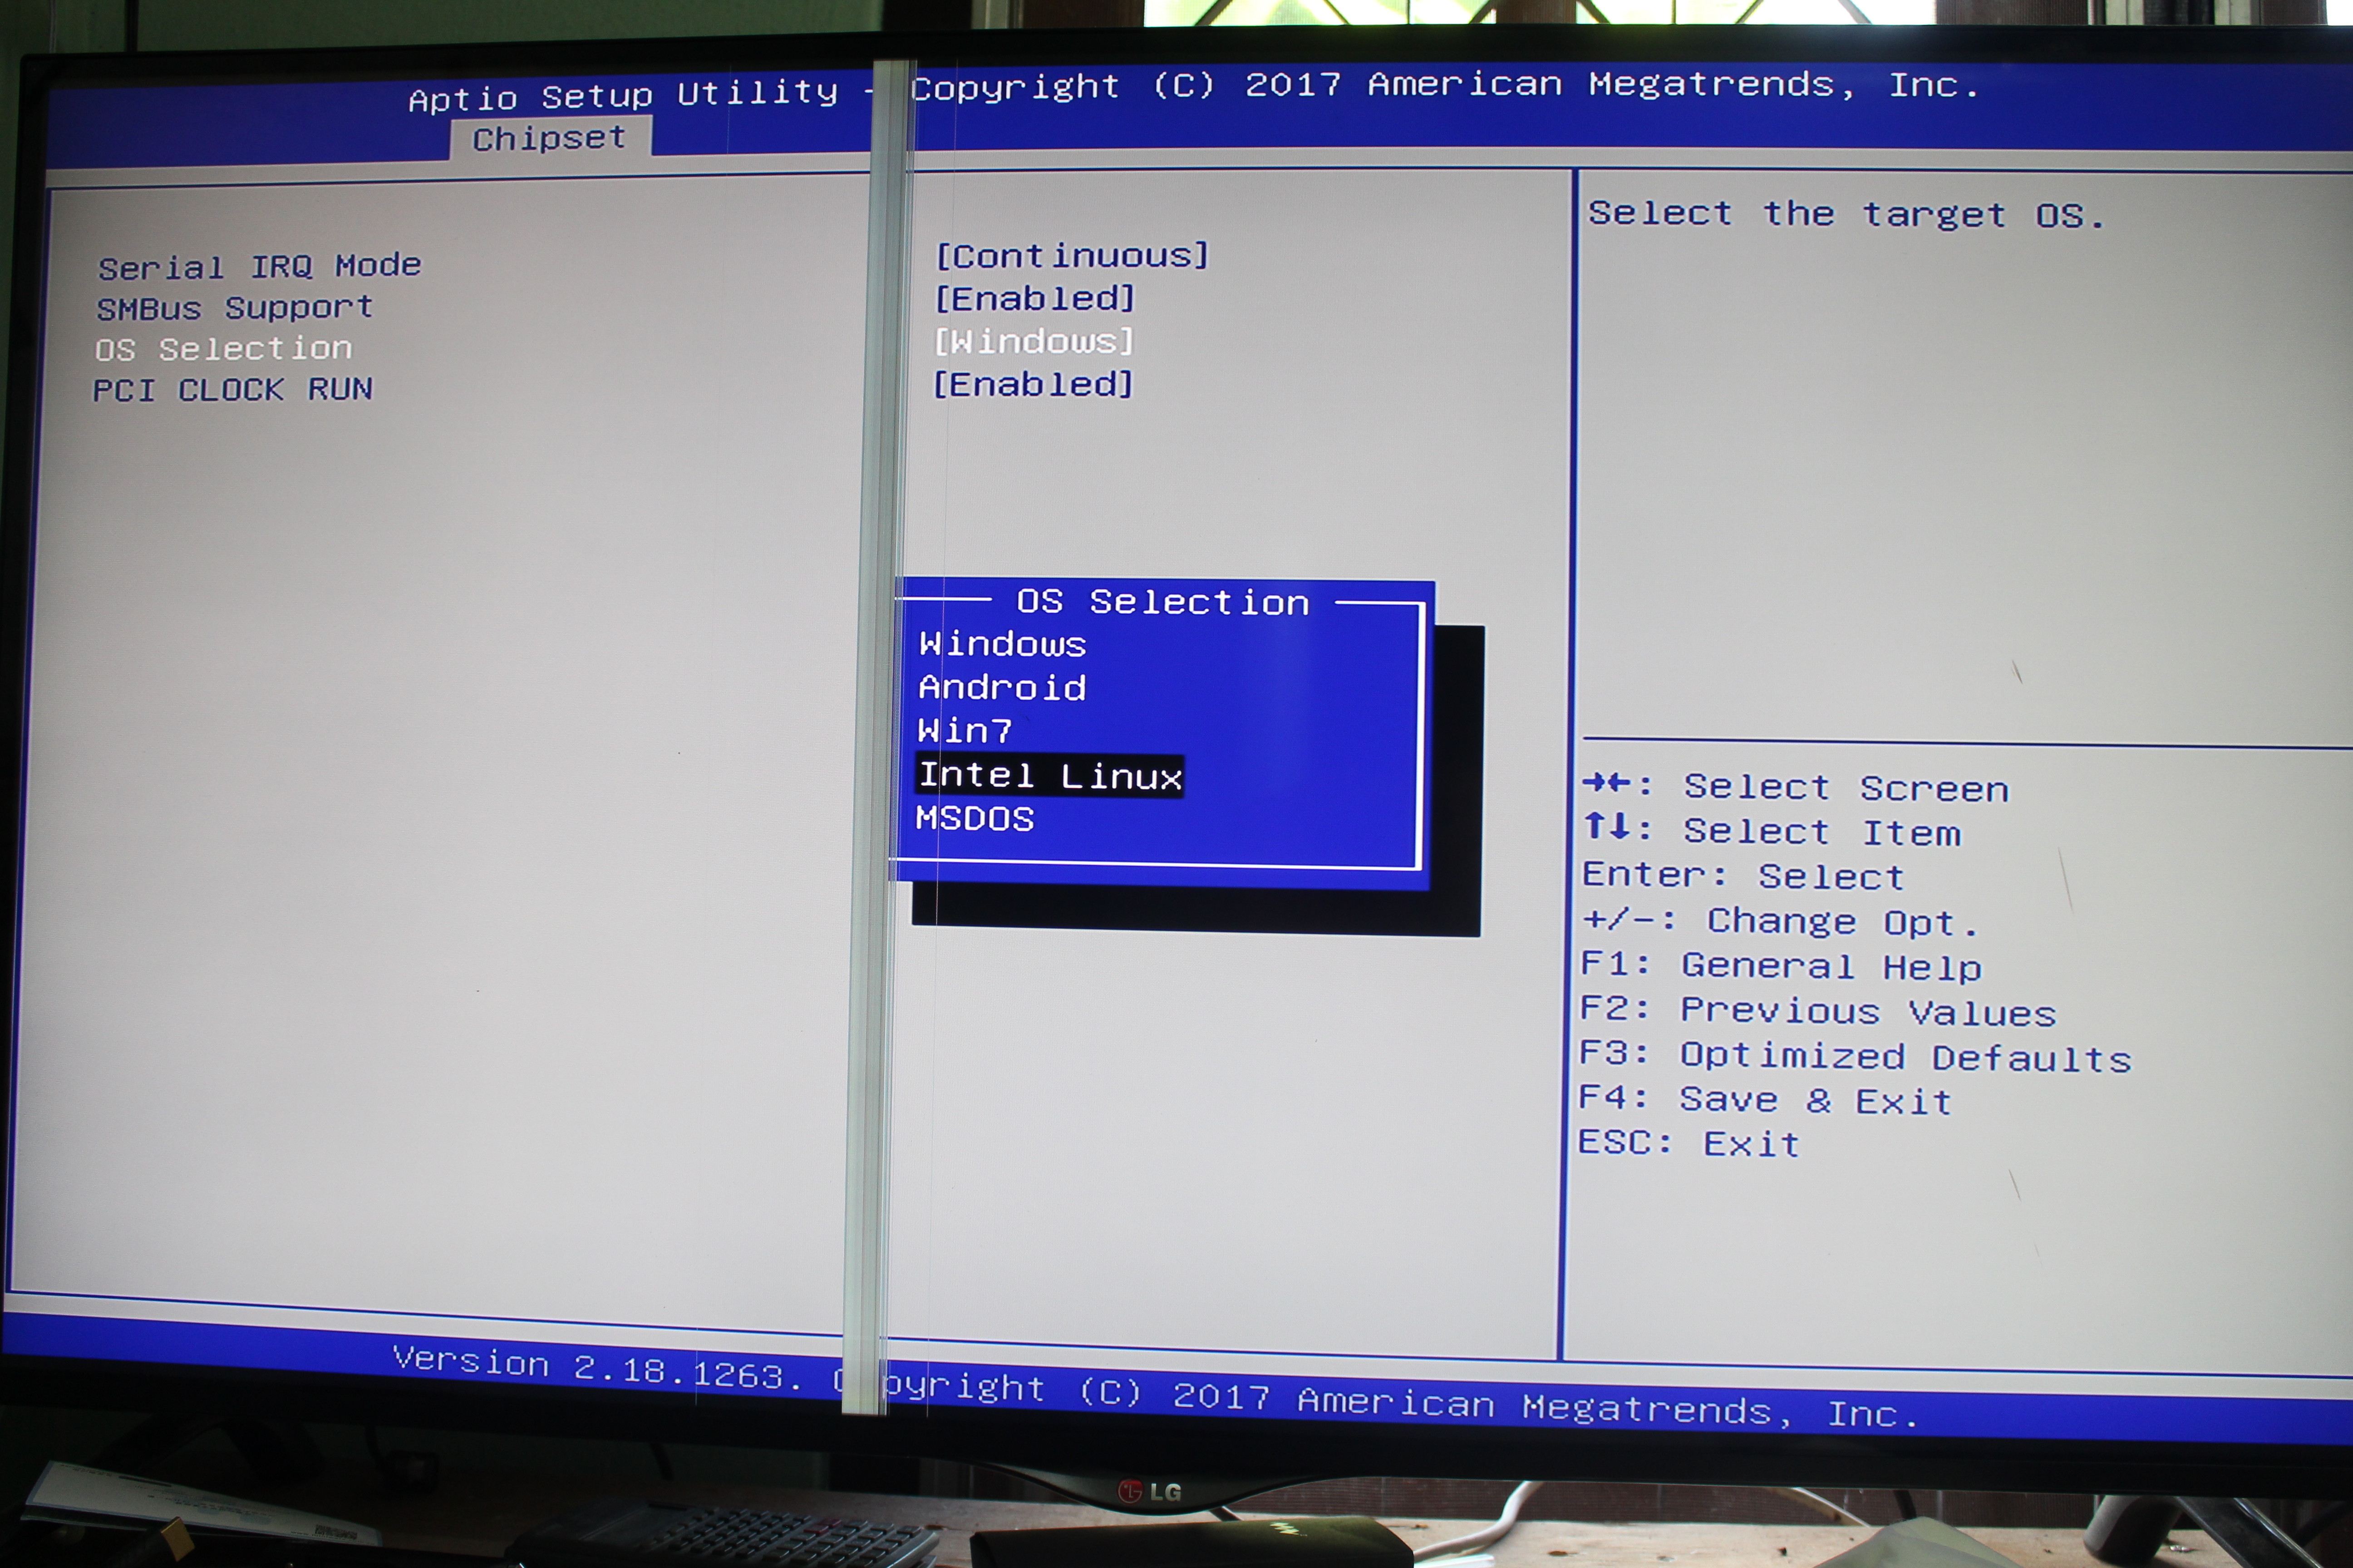Viewport: 2353px width, 1568px height.
Task: Click the left-right arrows Select Screen hint
Action: [x=1796, y=787]
